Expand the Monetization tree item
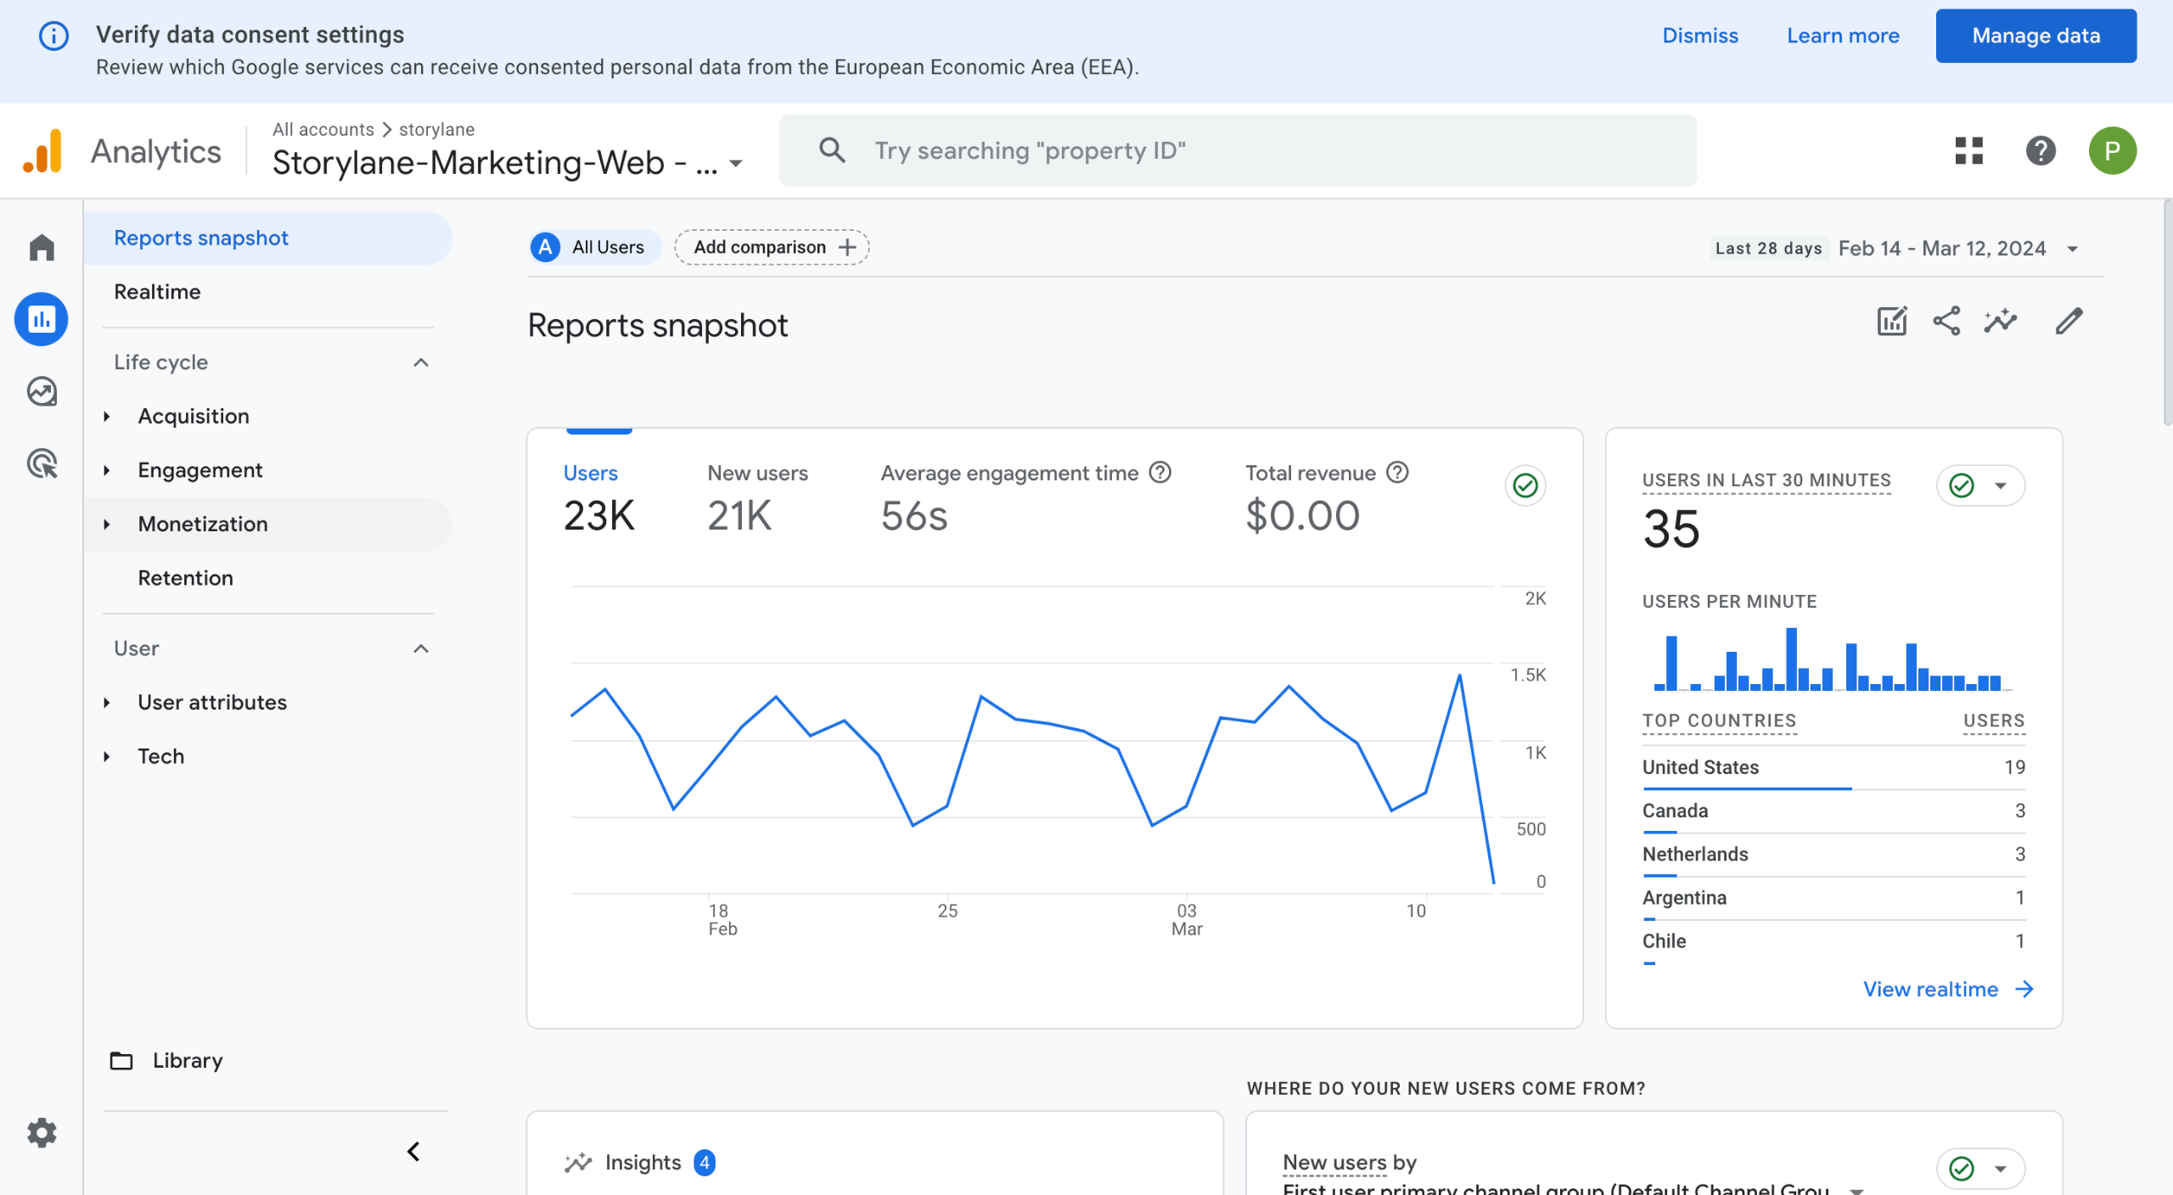Screen dimensions: 2173x1195 tap(107, 525)
